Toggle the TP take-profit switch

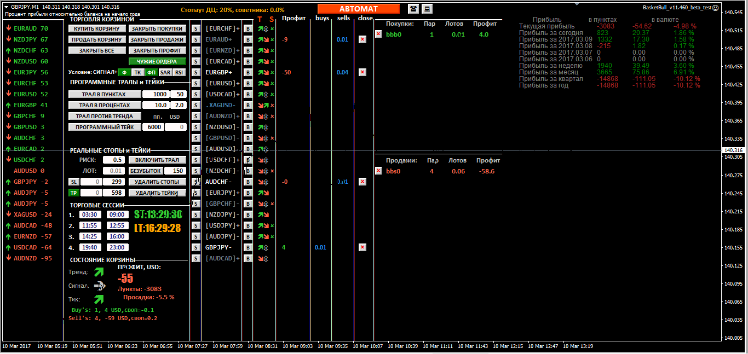coord(73,193)
